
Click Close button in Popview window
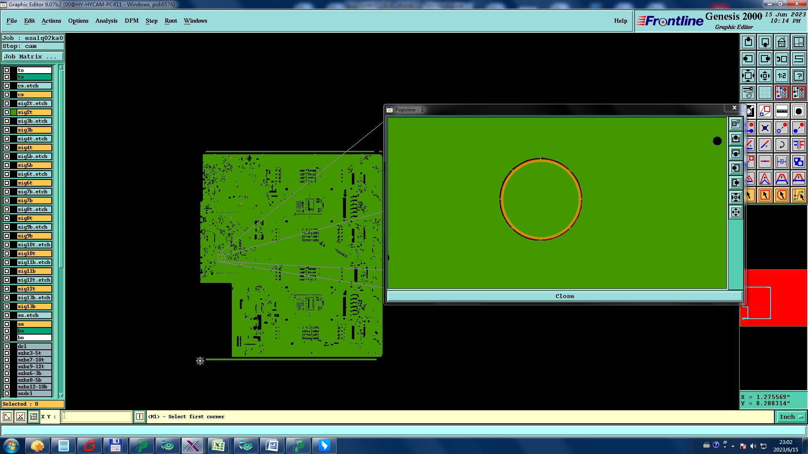564,296
